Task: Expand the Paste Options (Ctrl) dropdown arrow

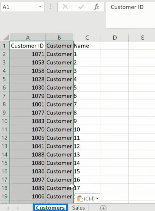Action: pos(98,199)
